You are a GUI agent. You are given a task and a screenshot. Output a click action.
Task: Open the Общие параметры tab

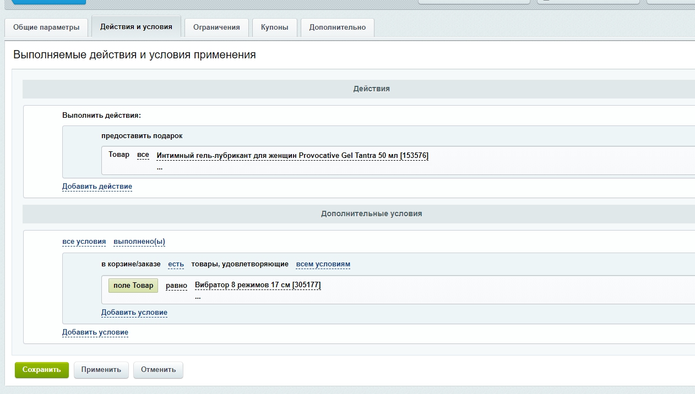[46, 27]
